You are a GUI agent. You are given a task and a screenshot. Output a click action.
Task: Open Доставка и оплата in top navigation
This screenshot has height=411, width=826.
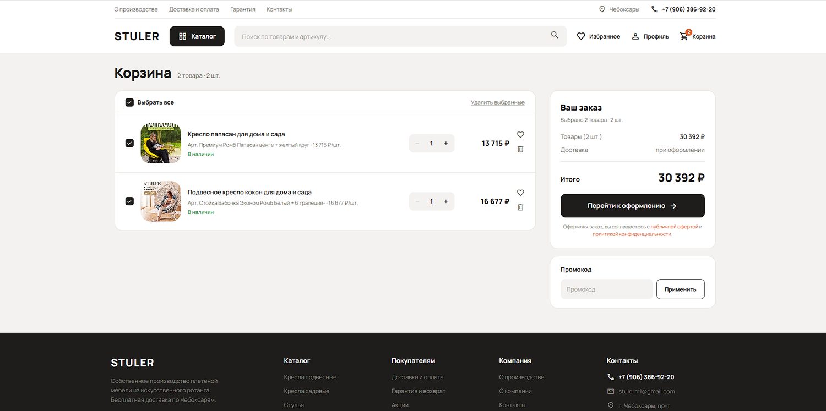[194, 9]
